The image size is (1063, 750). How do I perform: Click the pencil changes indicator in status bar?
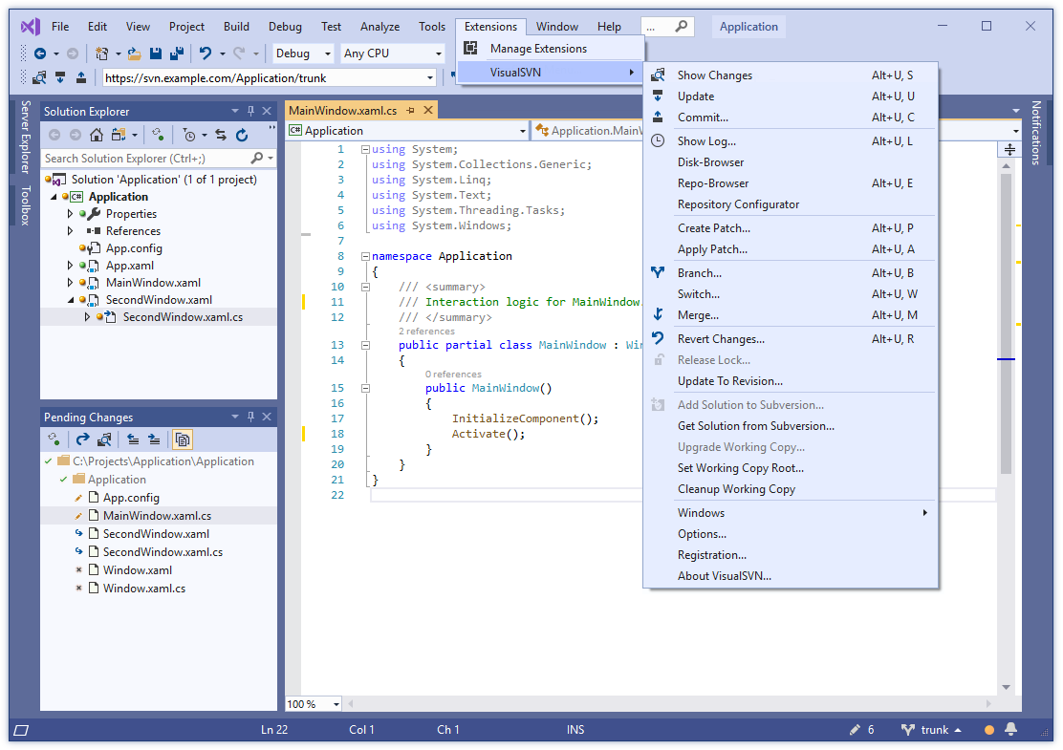coord(861,730)
